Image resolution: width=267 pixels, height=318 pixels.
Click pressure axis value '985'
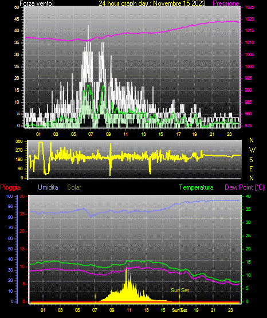pyautogui.click(x=248, y=102)
